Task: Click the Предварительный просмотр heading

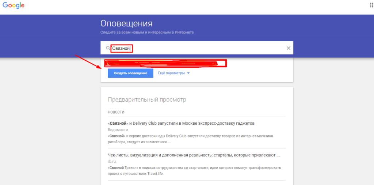Action: (147, 100)
